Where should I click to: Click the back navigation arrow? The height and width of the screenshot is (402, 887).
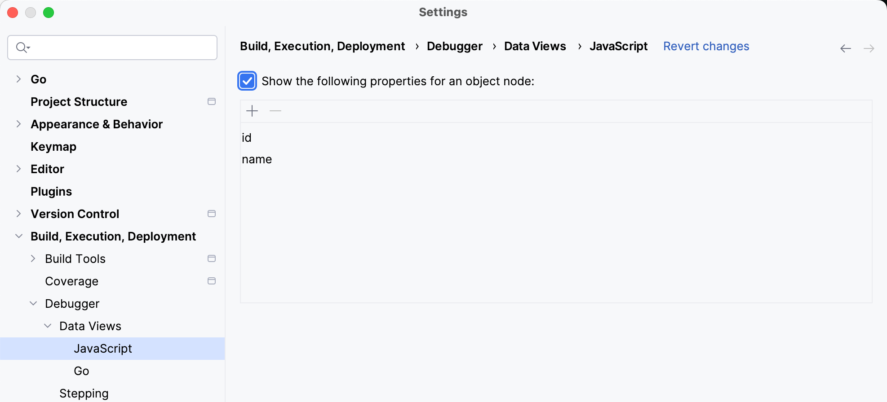click(845, 48)
